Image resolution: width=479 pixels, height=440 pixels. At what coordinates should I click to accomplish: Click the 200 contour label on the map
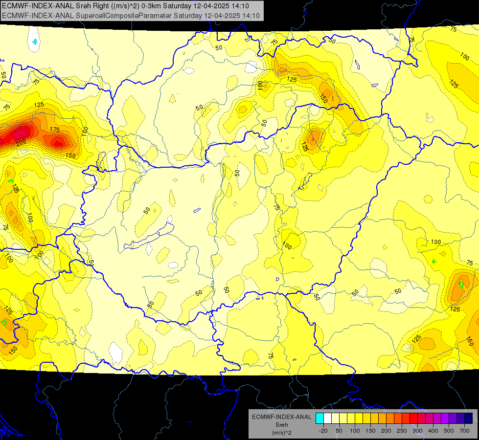tap(22, 143)
